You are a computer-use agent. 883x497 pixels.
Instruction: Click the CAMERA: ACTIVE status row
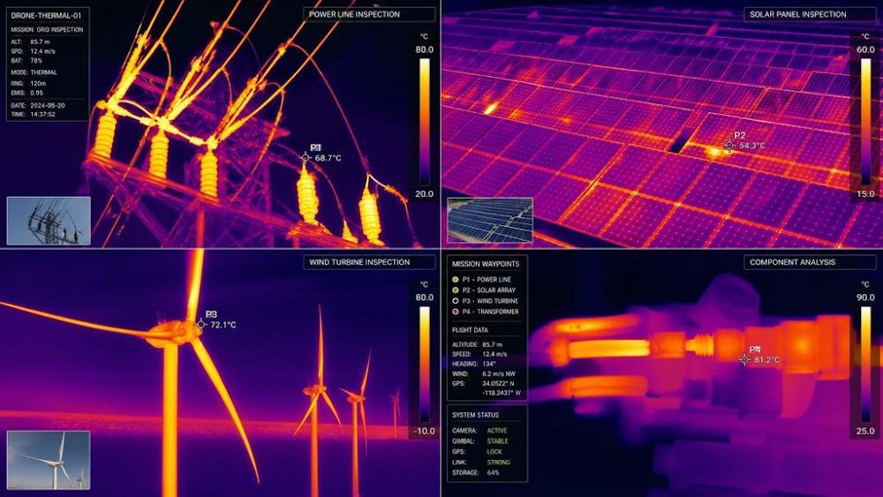(x=479, y=431)
